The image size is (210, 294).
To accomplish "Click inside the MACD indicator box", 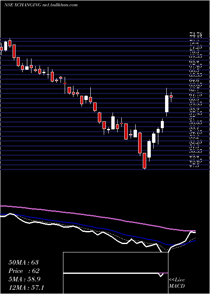I will tap(115, 273).
